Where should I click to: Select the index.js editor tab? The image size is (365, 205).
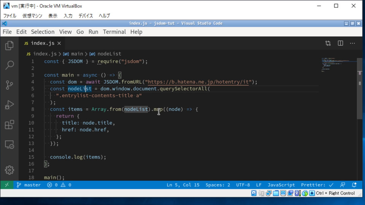coord(42,43)
